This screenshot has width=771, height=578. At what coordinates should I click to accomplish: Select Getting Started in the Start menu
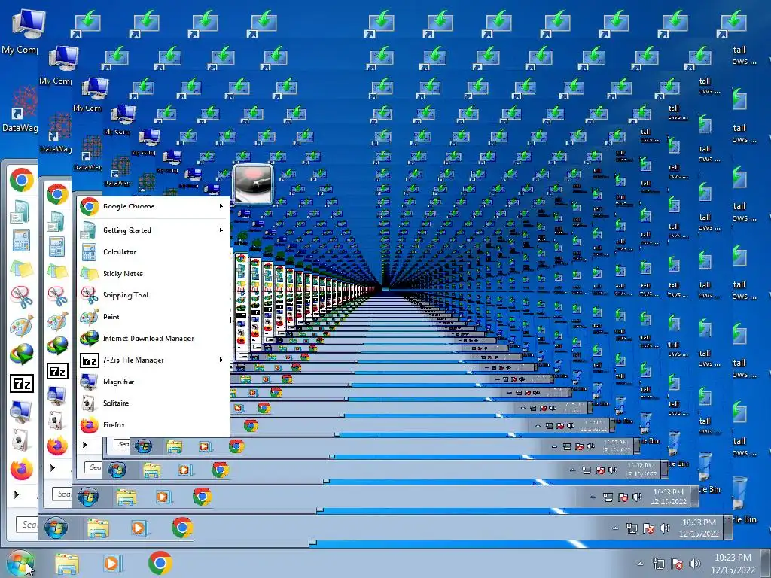pyautogui.click(x=152, y=230)
